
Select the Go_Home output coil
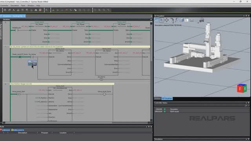[x=101, y=79]
